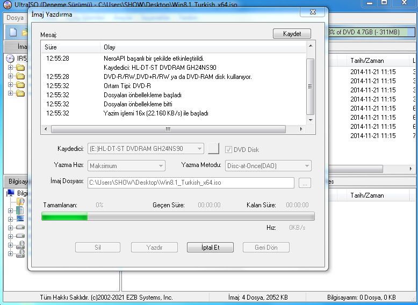Image resolution: width=418 pixels, height=305 pixels.
Task: Click the 'İmaj: 4 Dosya, 2052 KB' status text
Action: pyautogui.click(x=257, y=297)
